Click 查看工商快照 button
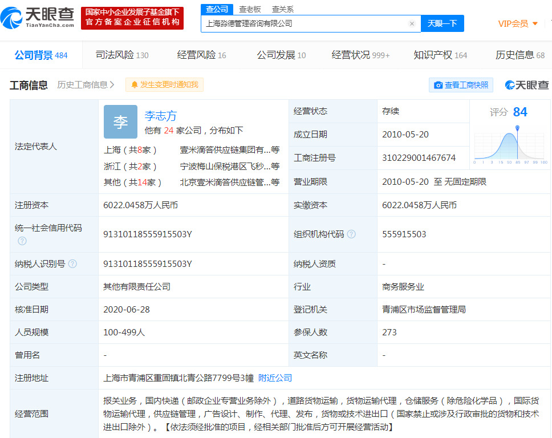Screen dimensions: 552x438 461,85
